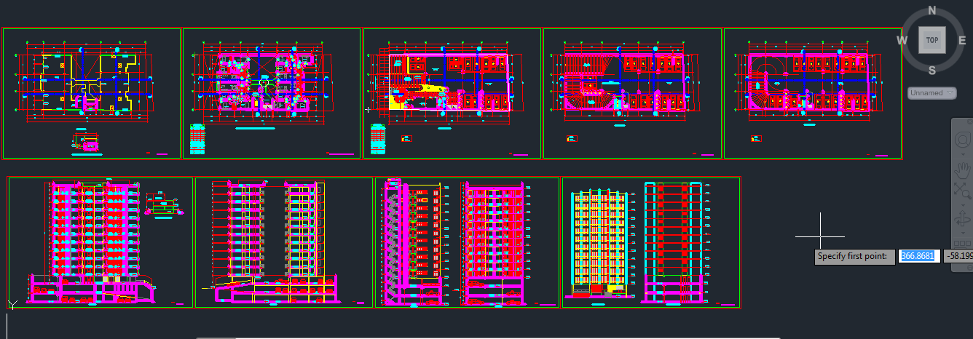This screenshot has width=973, height=339.
Task: Open the SteeringWheels navigation tool
Action: [x=963, y=138]
